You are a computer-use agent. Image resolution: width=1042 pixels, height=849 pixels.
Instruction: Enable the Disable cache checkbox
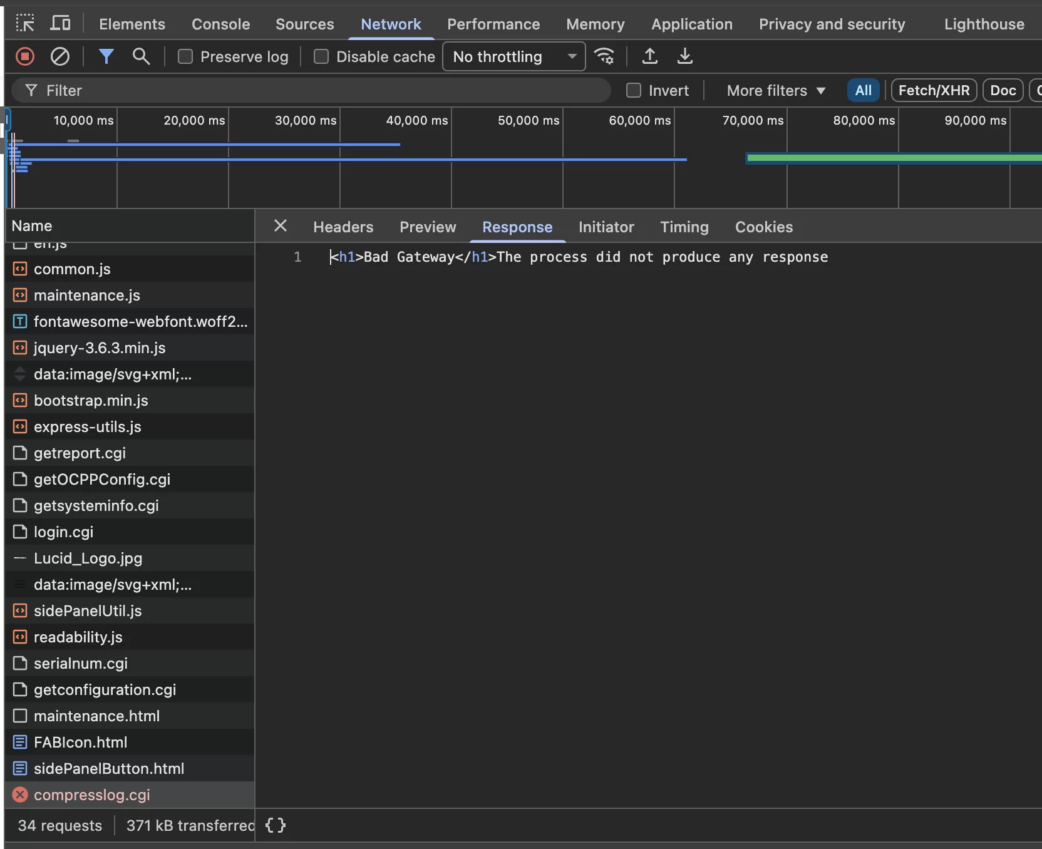[321, 57]
